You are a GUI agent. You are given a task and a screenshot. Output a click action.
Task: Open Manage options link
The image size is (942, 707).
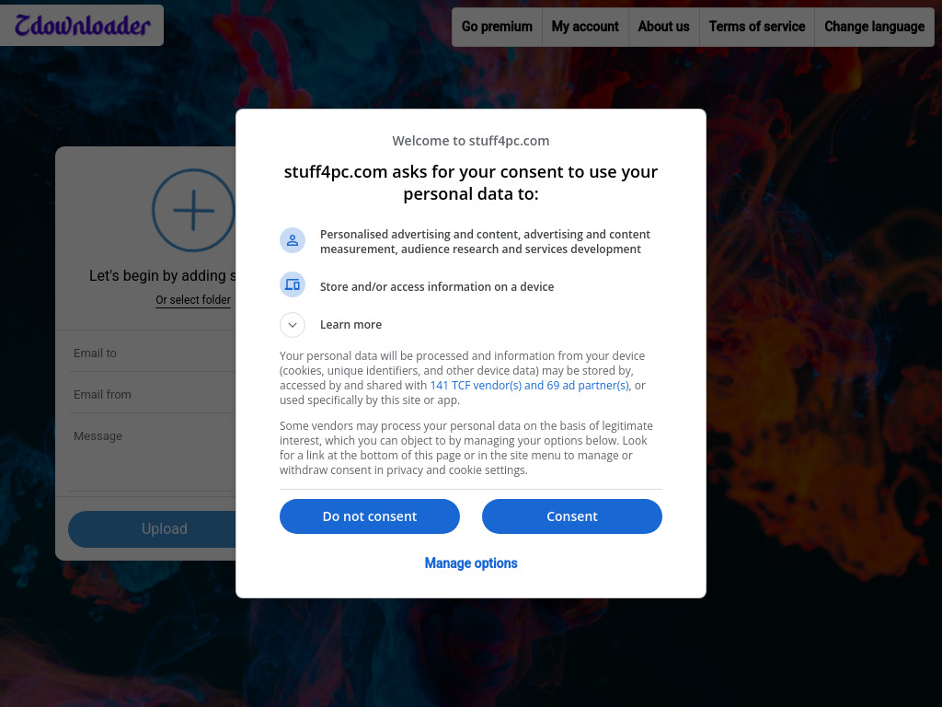[471, 563]
